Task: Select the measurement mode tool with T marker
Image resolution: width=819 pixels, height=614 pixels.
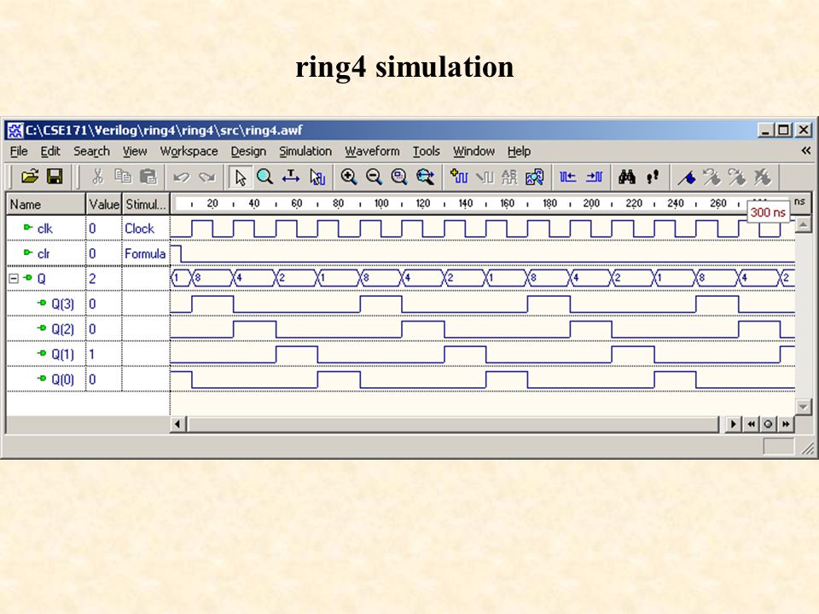Action: coord(290,177)
